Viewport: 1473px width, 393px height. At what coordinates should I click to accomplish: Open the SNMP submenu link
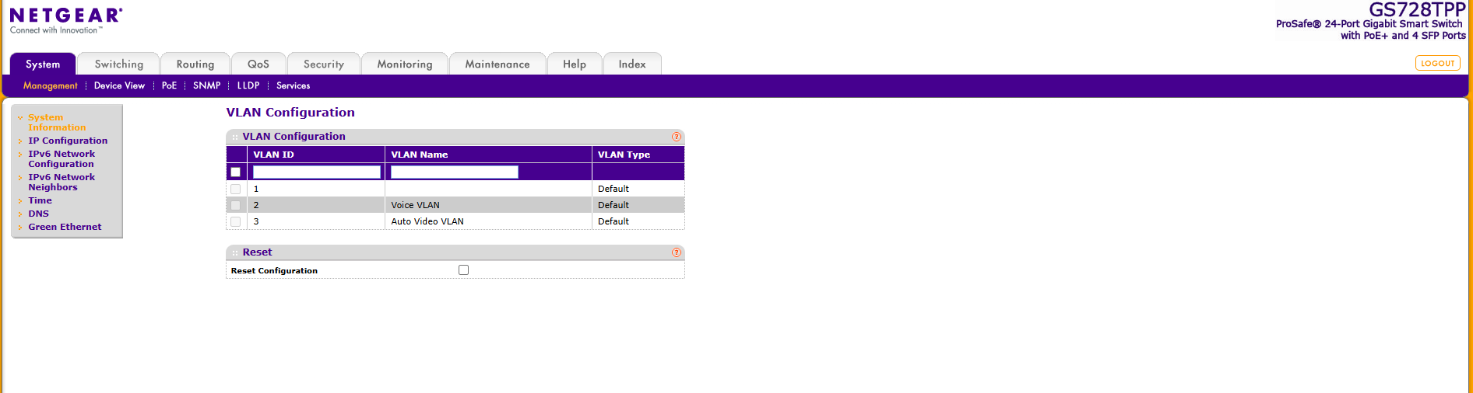[x=206, y=85]
